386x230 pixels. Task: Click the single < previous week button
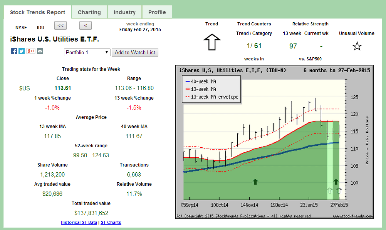(86, 25)
